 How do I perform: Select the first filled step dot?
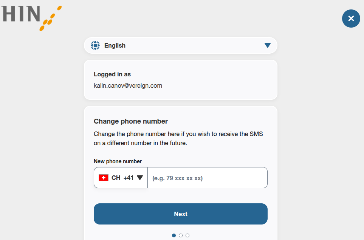point(174,235)
